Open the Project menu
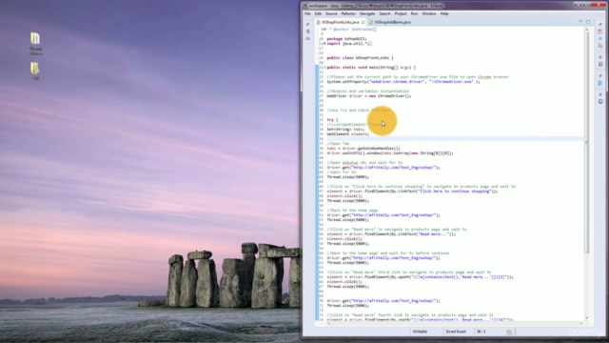This screenshot has height=343, width=609. point(401,13)
